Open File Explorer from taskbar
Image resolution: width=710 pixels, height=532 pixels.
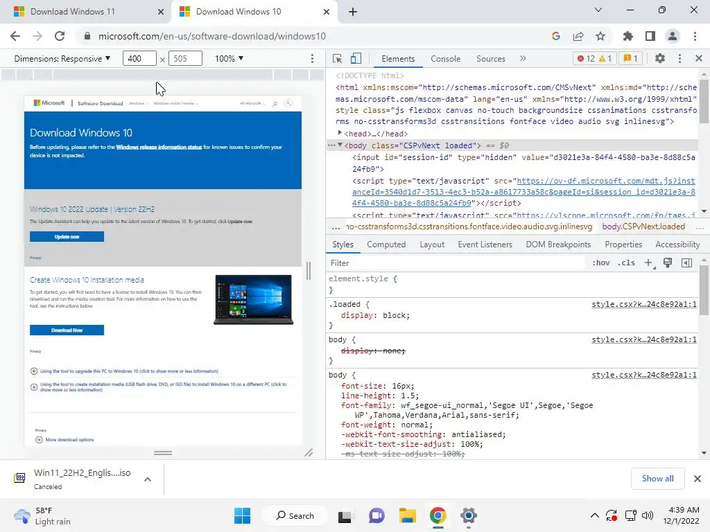coord(407,515)
